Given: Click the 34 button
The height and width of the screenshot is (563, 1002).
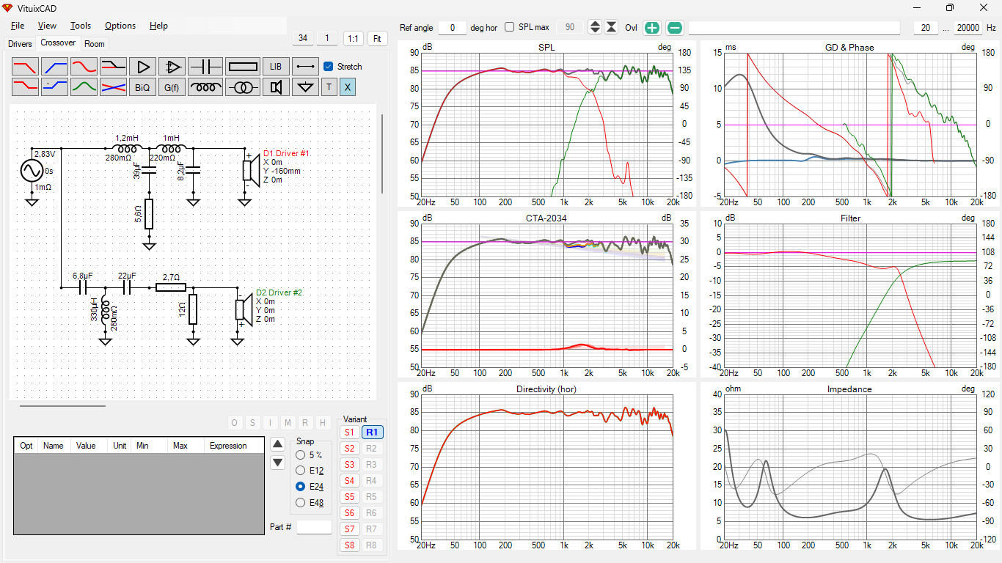Looking at the screenshot, I should pyautogui.click(x=303, y=38).
